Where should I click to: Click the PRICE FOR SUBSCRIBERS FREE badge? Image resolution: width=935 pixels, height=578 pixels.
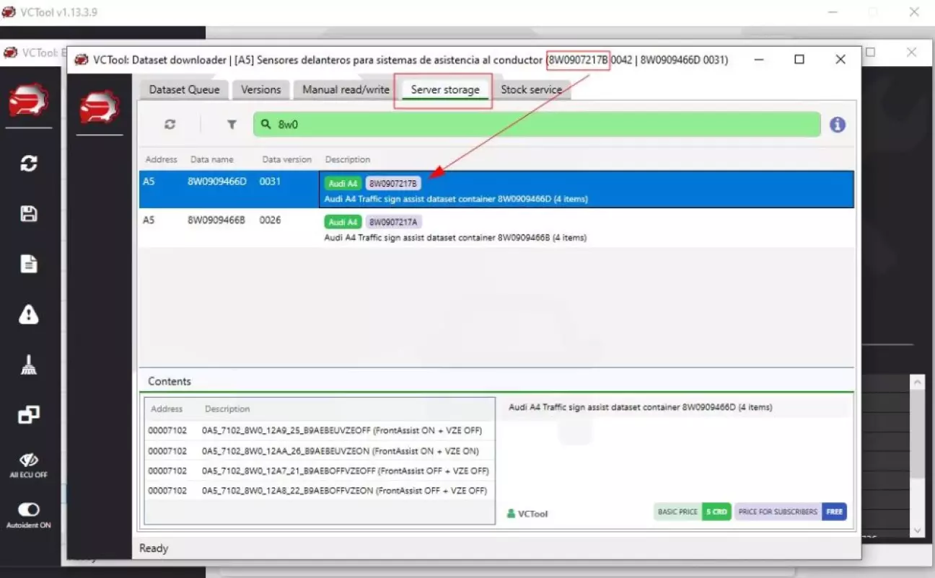point(791,512)
